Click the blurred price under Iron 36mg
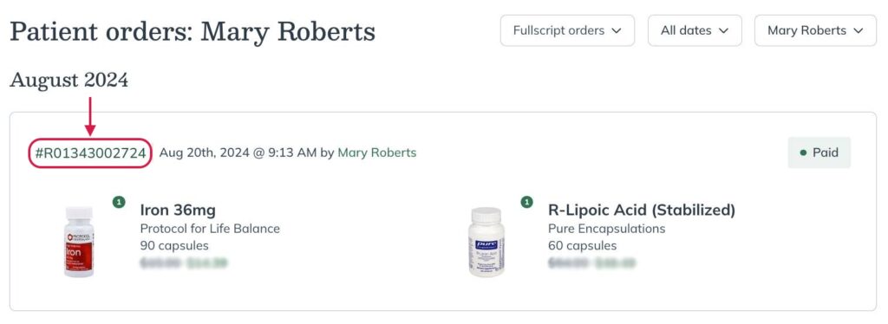This screenshot has width=888, height=324. pyautogui.click(x=184, y=263)
